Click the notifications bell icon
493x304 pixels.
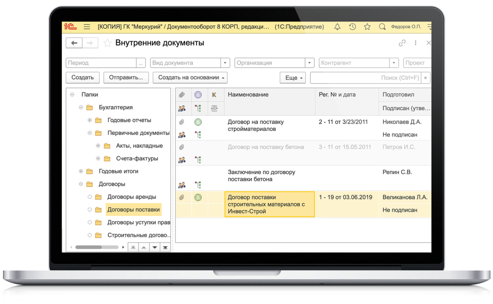click(337, 27)
